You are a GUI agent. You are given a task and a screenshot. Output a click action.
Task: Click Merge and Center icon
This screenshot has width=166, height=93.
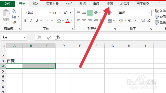(x=109, y=21)
